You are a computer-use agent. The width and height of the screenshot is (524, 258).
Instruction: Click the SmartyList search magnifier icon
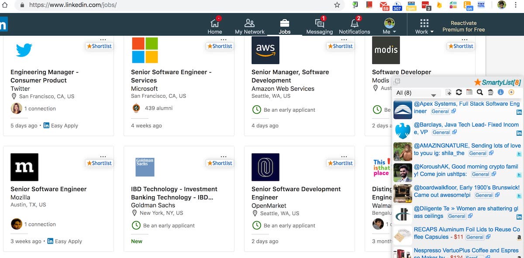click(479, 92)
